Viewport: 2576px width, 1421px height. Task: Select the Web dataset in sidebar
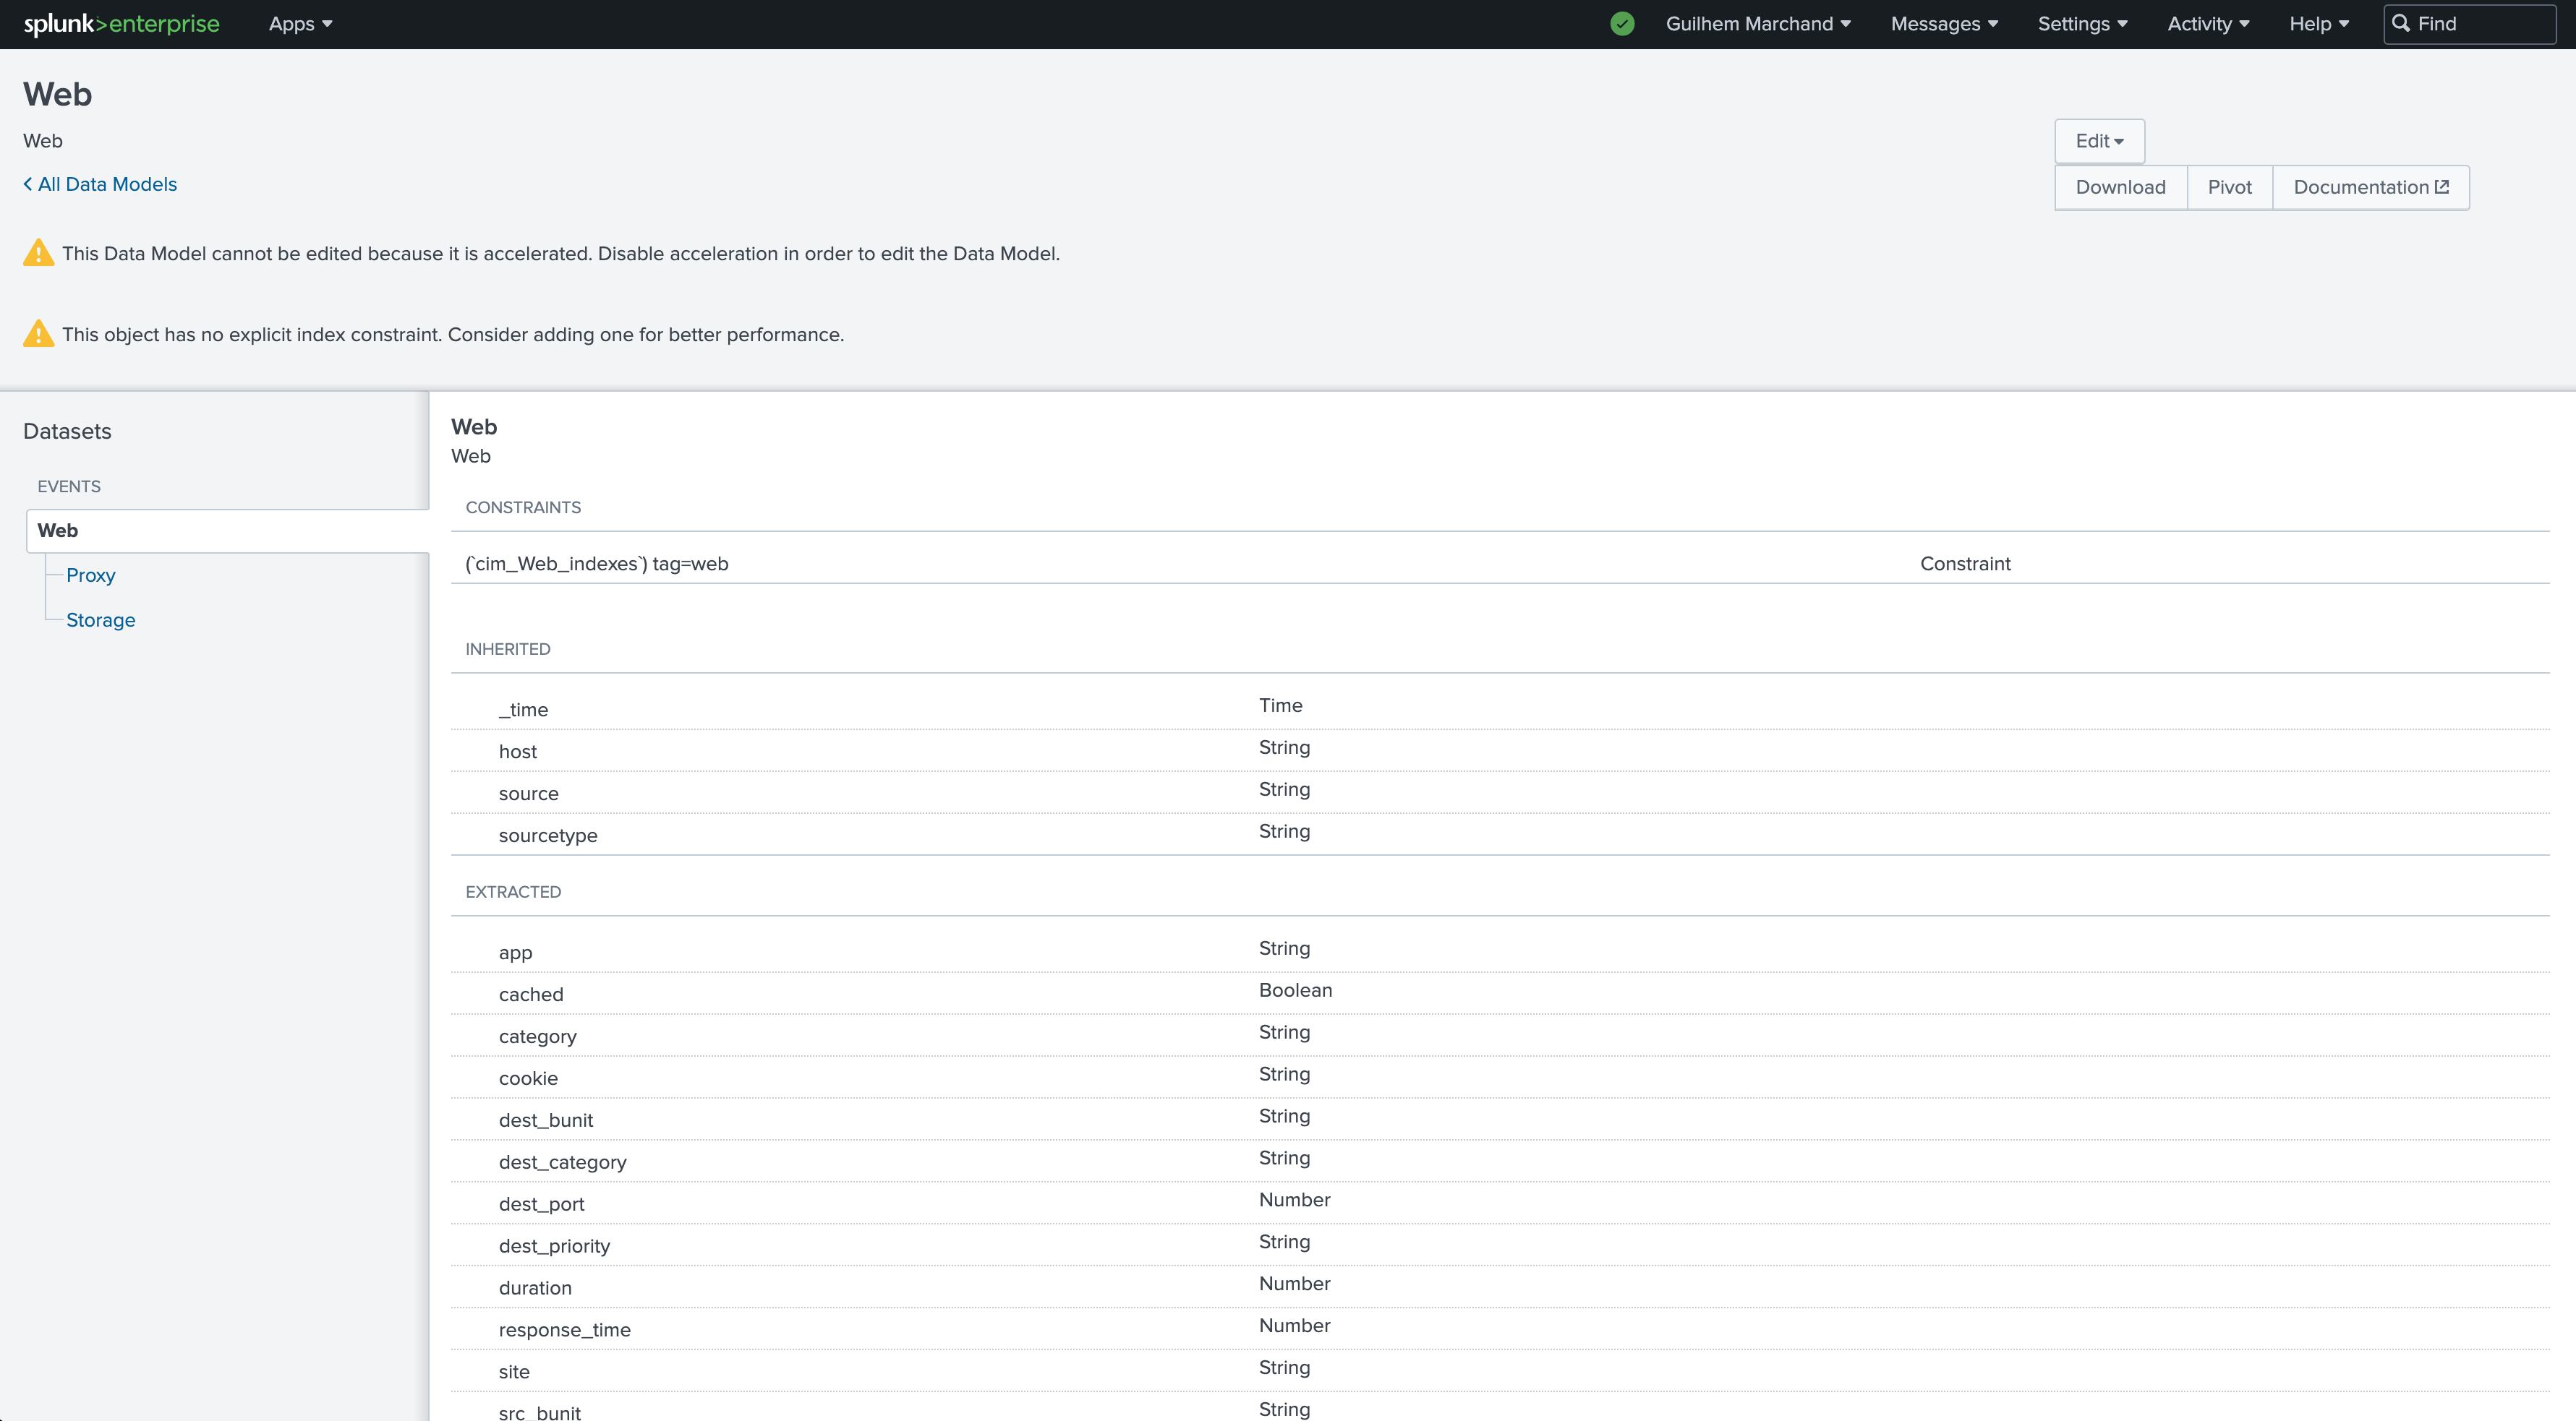[x=228, y=531]
